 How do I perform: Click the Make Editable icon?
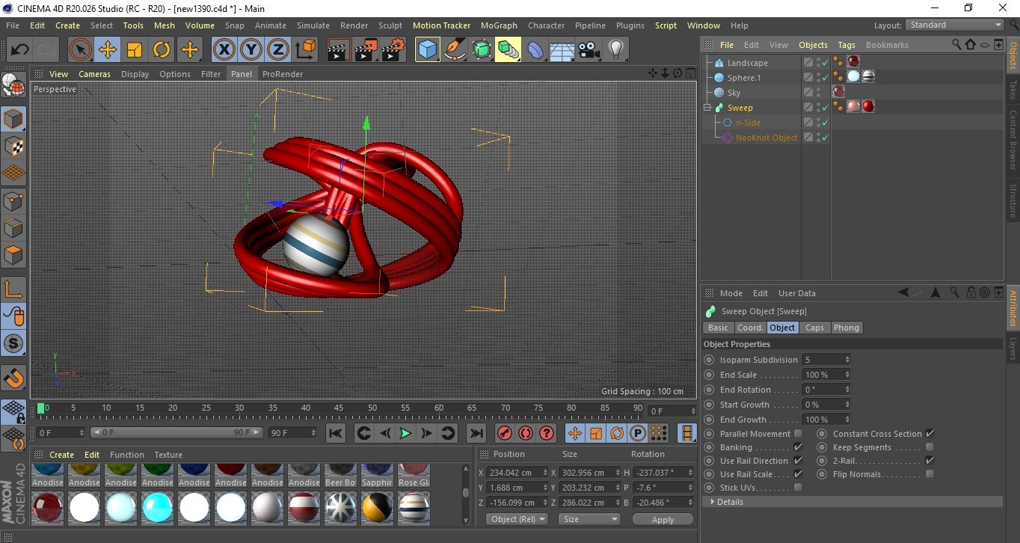13,85
